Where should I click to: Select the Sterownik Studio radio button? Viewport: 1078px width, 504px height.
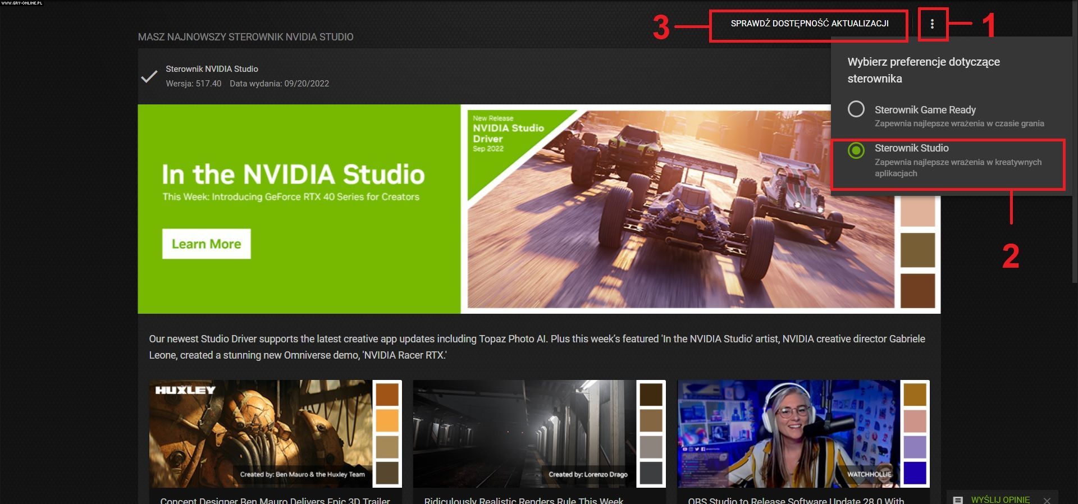click(x=856, y=150)
